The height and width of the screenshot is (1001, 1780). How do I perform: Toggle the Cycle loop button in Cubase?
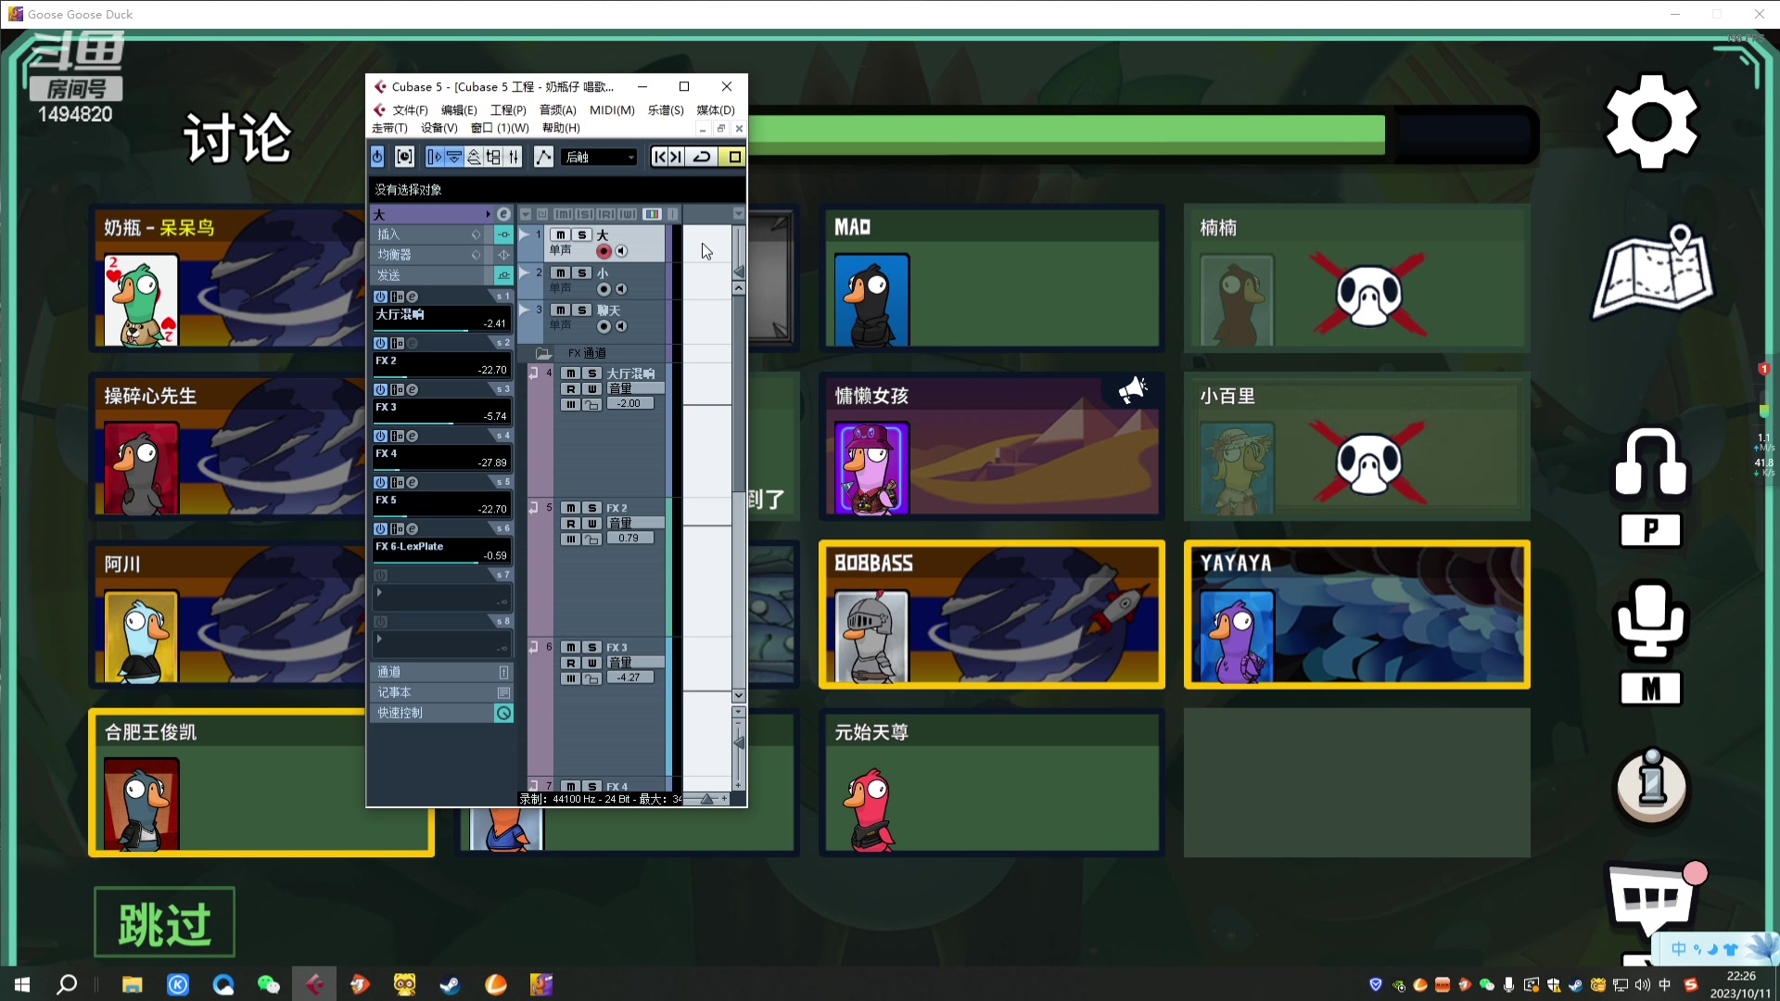pyautogui.click(x=702, y=157)
